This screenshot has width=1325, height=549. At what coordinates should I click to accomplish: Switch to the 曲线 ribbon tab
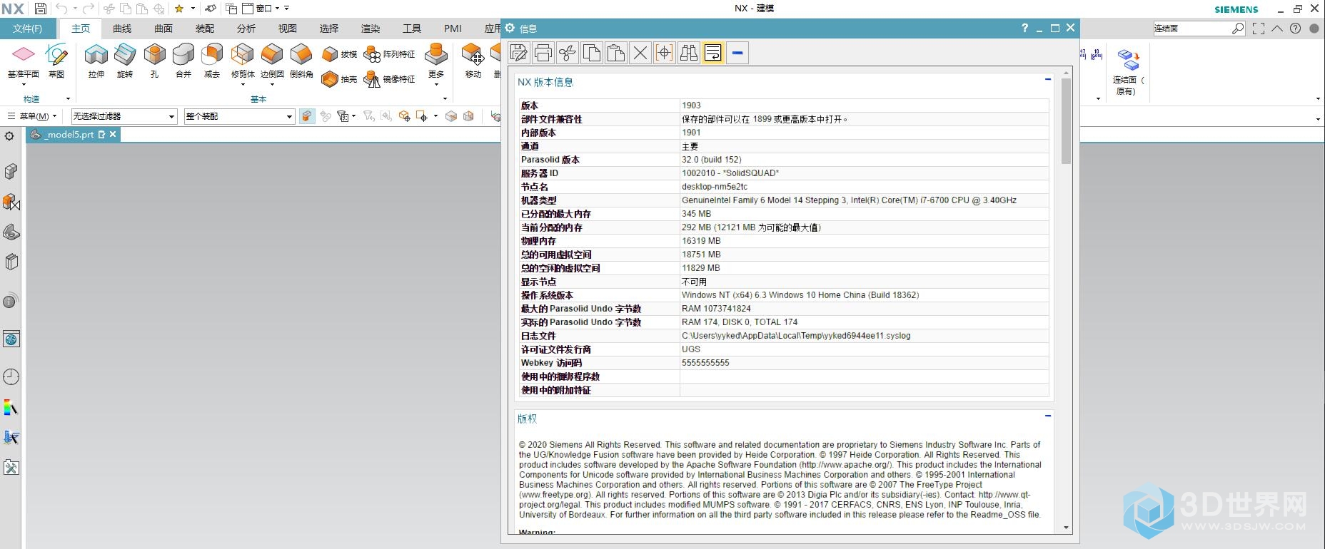point(122,29)
